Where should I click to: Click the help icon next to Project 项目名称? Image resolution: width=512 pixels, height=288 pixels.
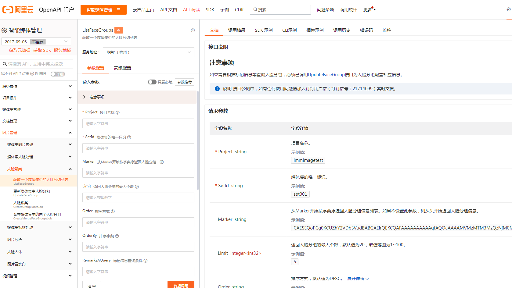click(118, 112)
